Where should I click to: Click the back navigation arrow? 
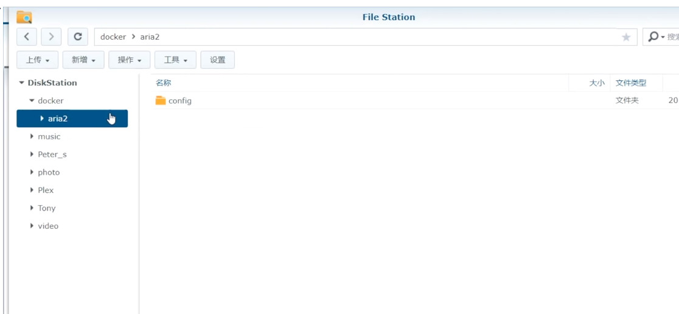pyautogui.click(x=27, y=37)
